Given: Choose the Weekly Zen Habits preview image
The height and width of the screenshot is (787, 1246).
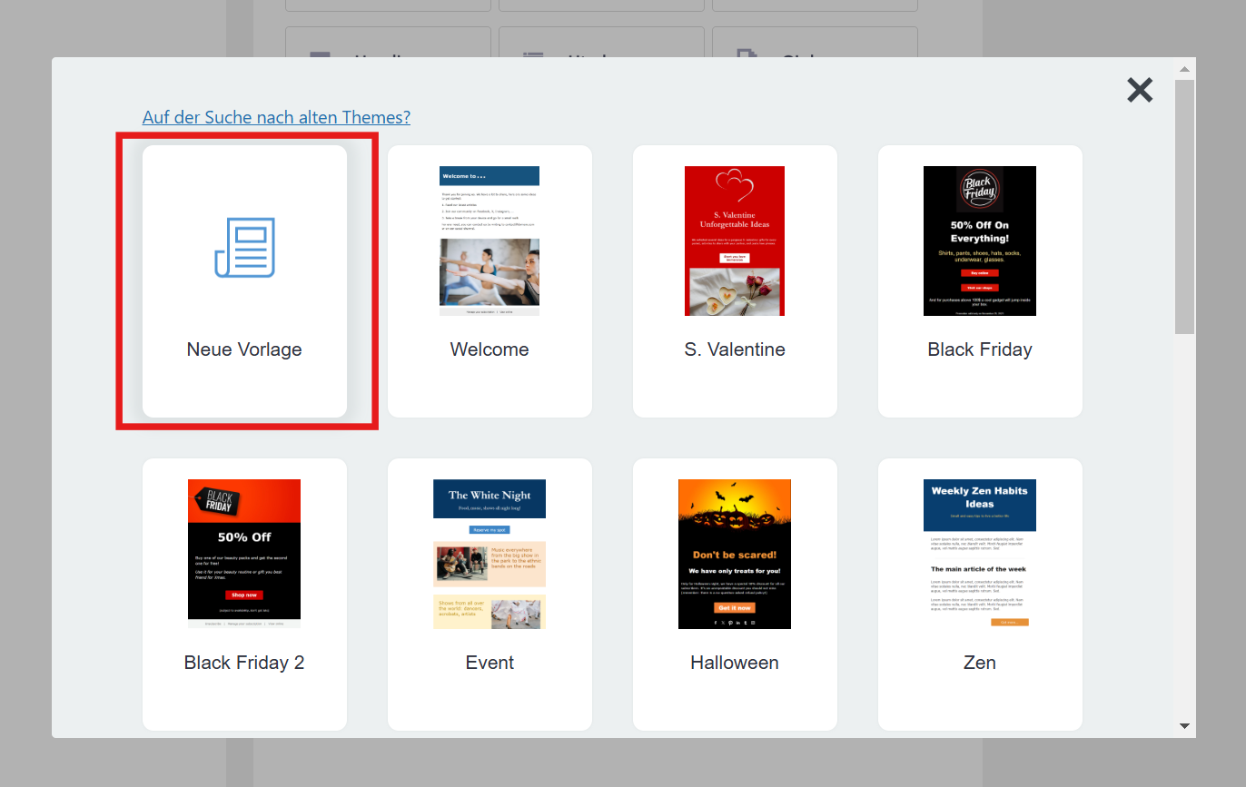Looking at the screenshot, I should [x=980, y=554].
